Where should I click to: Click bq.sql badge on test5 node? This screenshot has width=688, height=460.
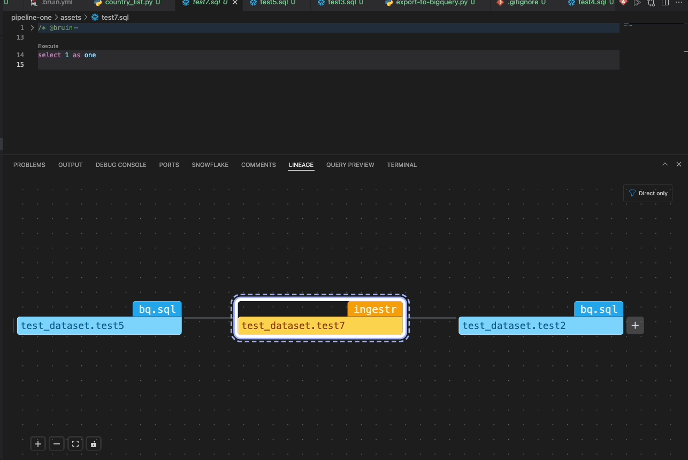[157, 309]
